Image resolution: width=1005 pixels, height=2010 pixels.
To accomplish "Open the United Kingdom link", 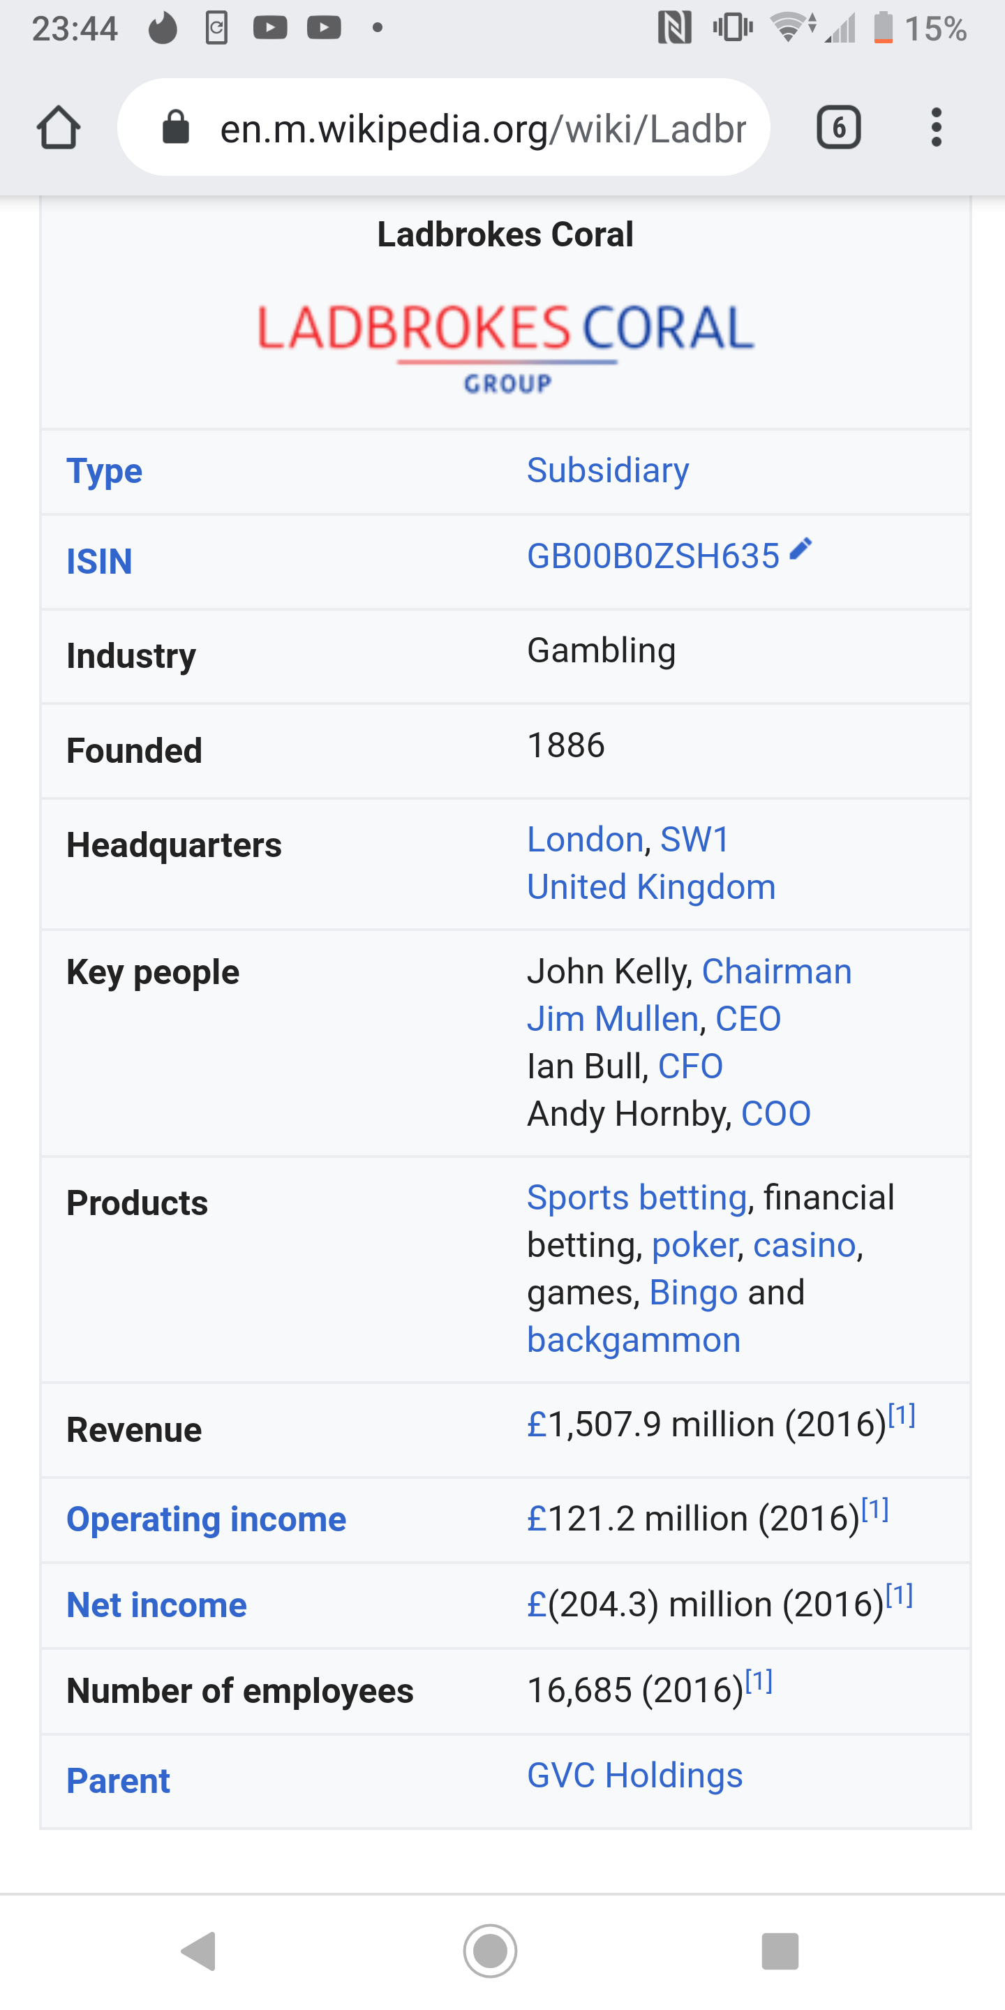I will pyautogui.click(x=652, y=887).
